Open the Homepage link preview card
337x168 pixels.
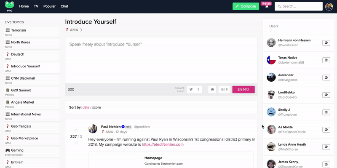click(x=171, y=160)
